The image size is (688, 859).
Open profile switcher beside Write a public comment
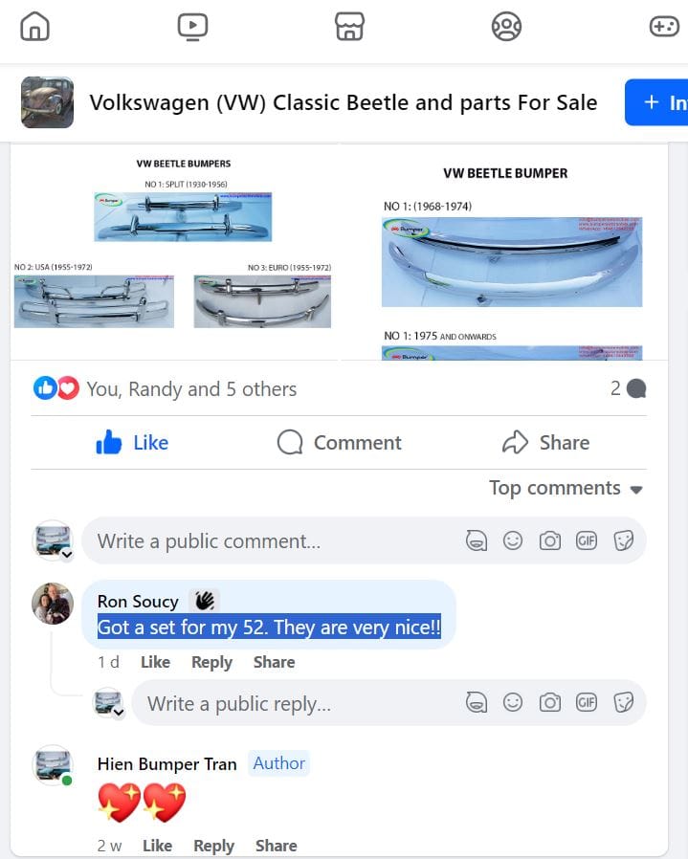pos(67,555)
